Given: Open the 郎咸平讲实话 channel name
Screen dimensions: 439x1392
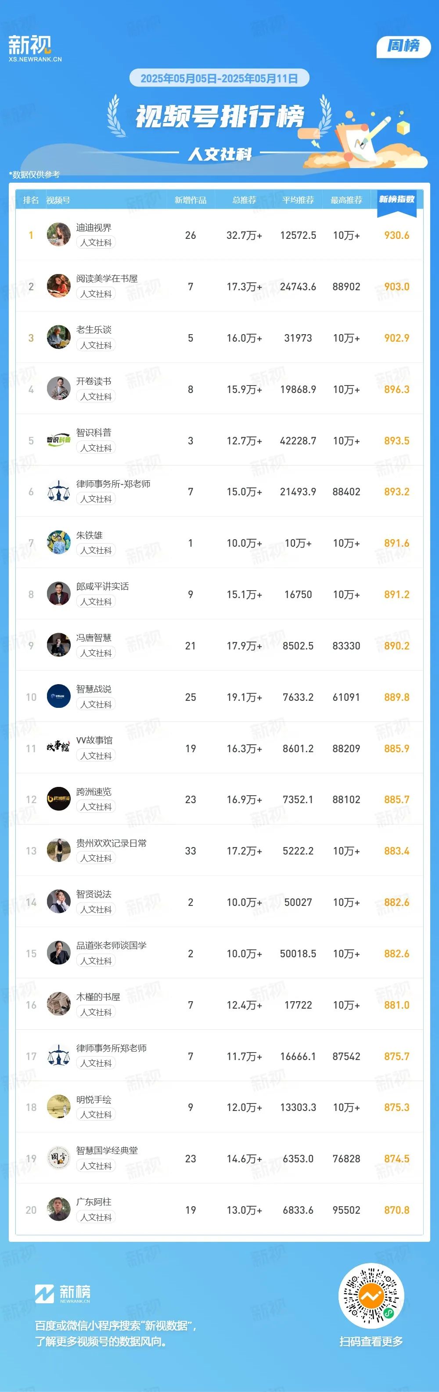Looking at the screenshot, I should tap(103, 586).
